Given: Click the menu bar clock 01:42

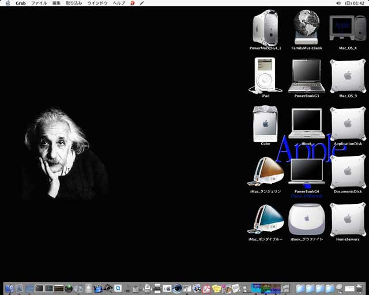Looking at the screenshot, I should tap(355, 3).
